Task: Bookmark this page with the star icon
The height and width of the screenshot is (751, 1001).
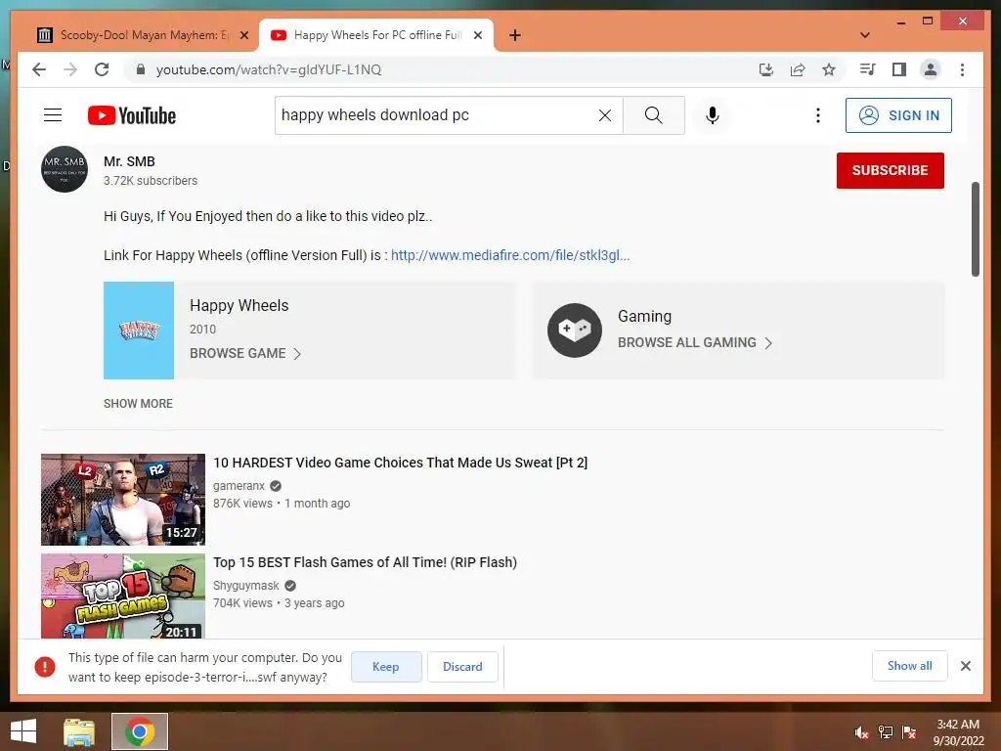Action: pos(829,69)
